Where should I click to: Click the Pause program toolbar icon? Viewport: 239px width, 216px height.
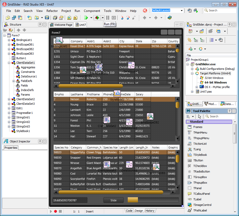(x=108, y=18)
